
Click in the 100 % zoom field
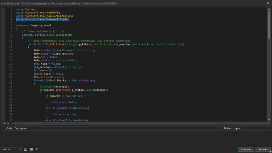click(x=6, y=123)
